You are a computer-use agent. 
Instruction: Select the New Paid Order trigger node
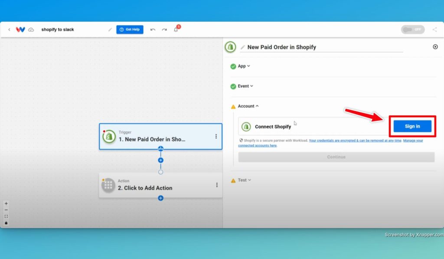160,136
